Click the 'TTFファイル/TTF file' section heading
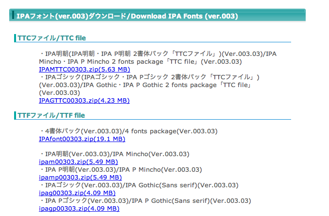The width and height of the screenshot is (329, 216). click(51, 115)
